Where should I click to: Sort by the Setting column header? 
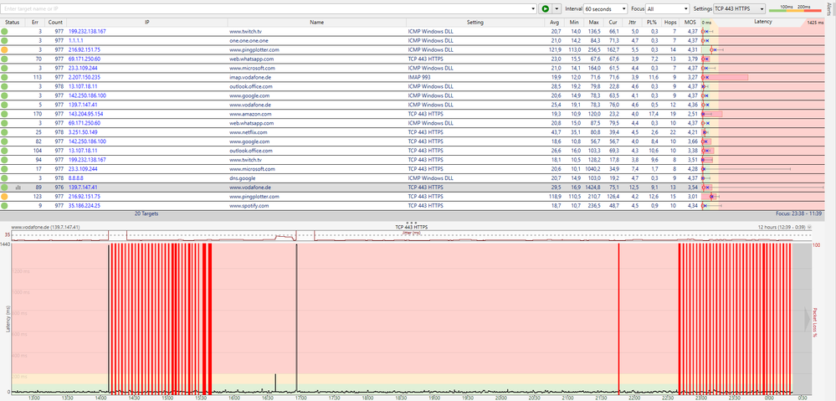pos(475,23)
